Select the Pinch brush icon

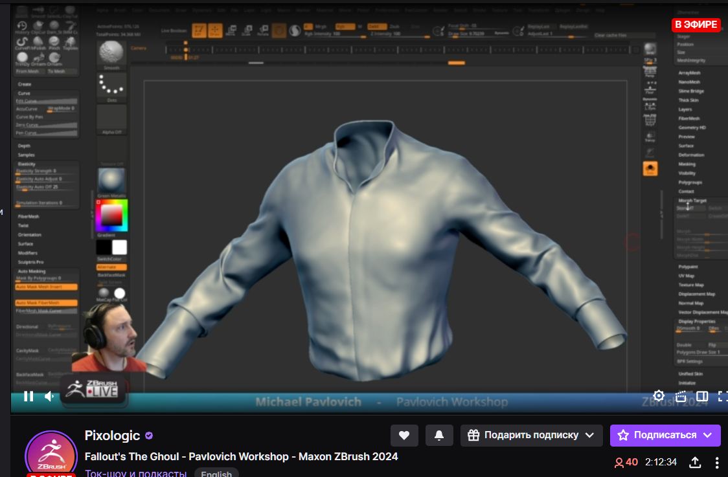pyautogui.click(x=54, y=43)
